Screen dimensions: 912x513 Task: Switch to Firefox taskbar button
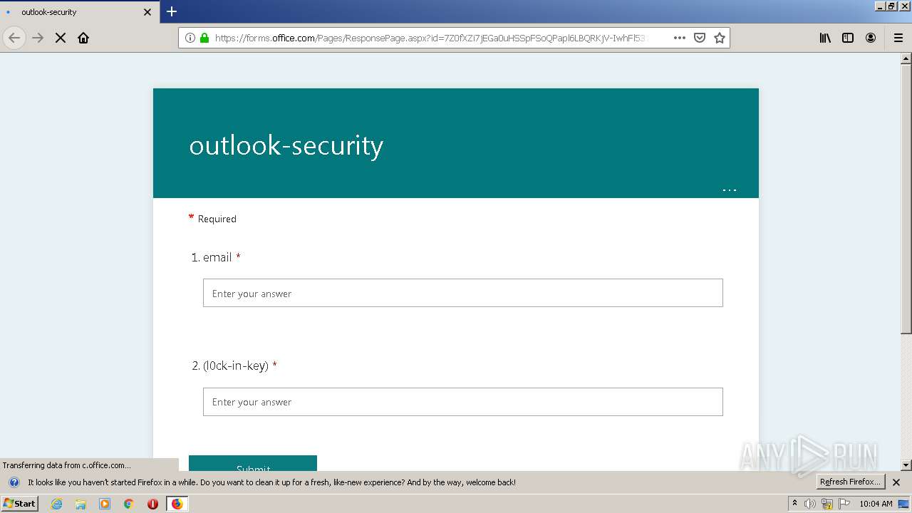[x=177, y=504]
